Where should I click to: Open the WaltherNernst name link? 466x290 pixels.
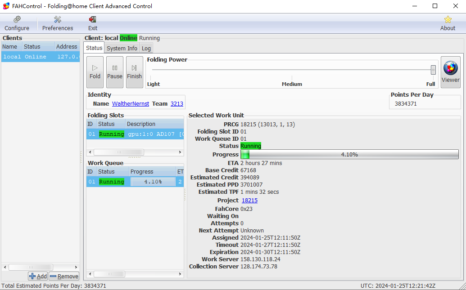click(131, 103)
